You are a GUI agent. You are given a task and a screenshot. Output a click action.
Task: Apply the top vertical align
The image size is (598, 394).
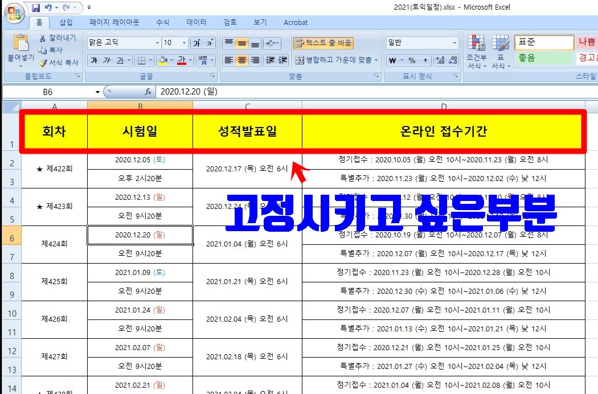tap(228, 43)
